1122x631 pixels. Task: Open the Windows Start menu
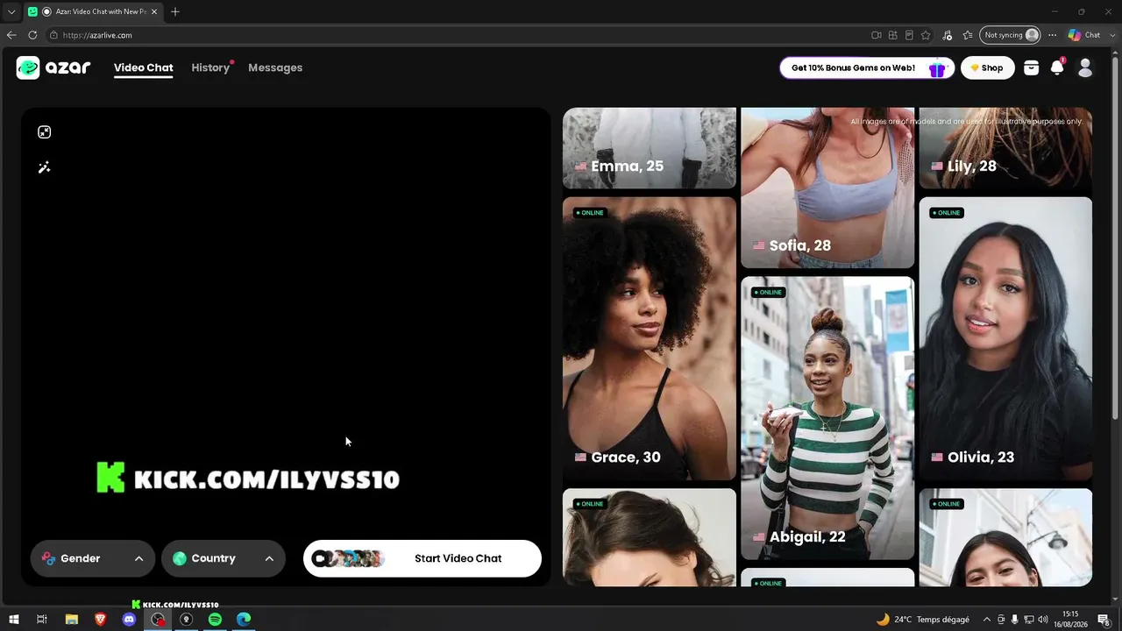[x=14, y=620]
